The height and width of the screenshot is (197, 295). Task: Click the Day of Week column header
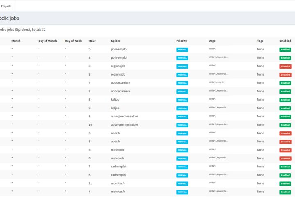(73, 41)
